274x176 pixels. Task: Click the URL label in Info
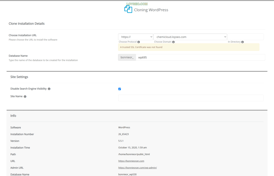[13, 161]
